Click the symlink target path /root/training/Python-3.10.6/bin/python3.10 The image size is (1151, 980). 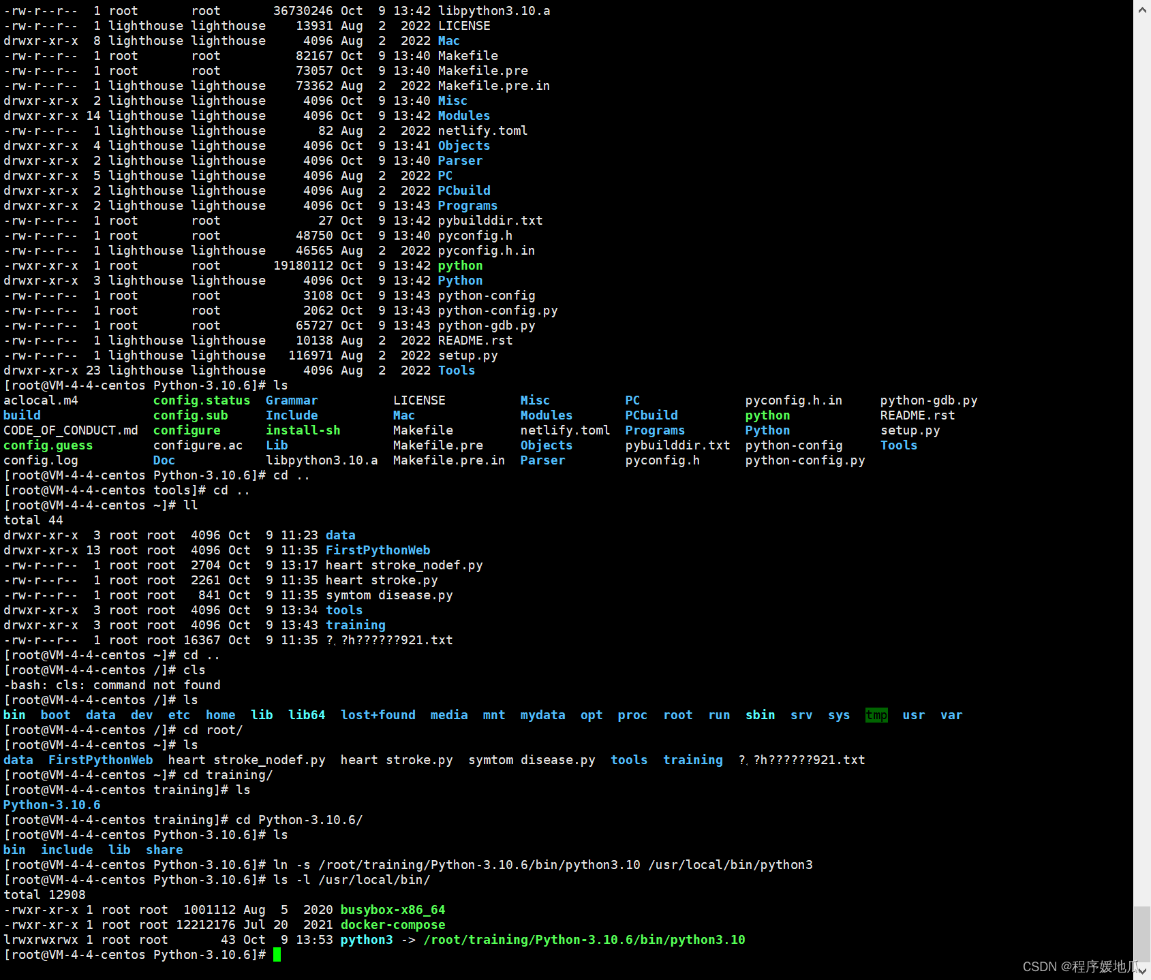point(584,940)
